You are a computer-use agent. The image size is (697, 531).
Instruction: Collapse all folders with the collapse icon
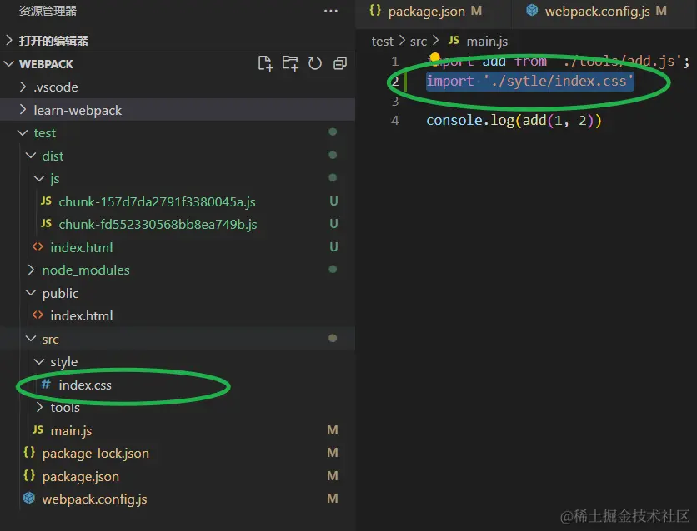click(x=340, y=63)
